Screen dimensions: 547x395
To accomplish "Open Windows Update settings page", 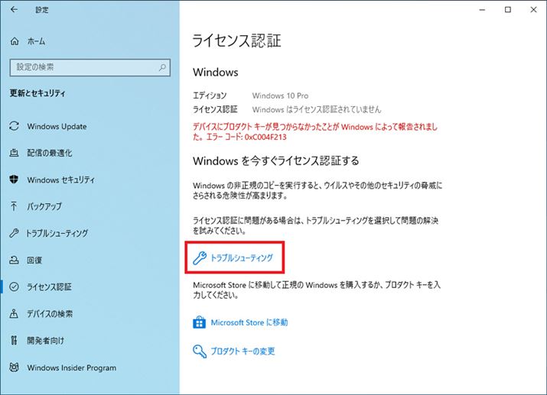I will (57, 126).
